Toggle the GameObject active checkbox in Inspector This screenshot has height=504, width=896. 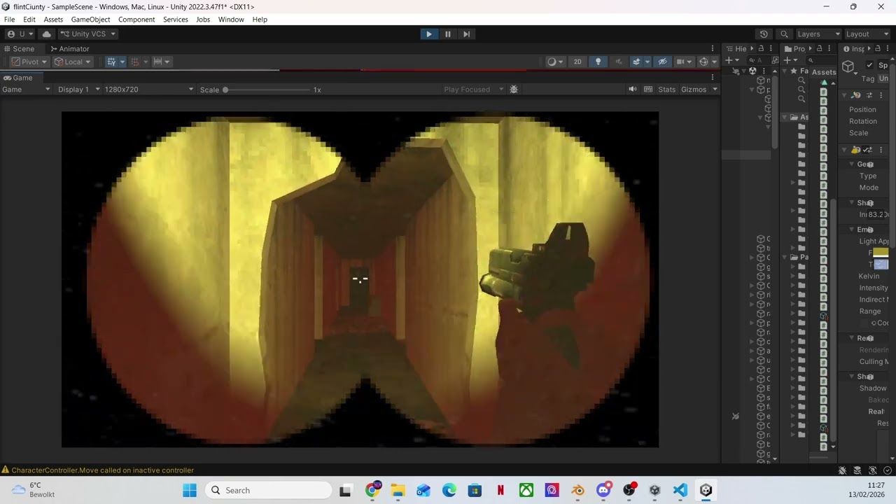point(869,65)
